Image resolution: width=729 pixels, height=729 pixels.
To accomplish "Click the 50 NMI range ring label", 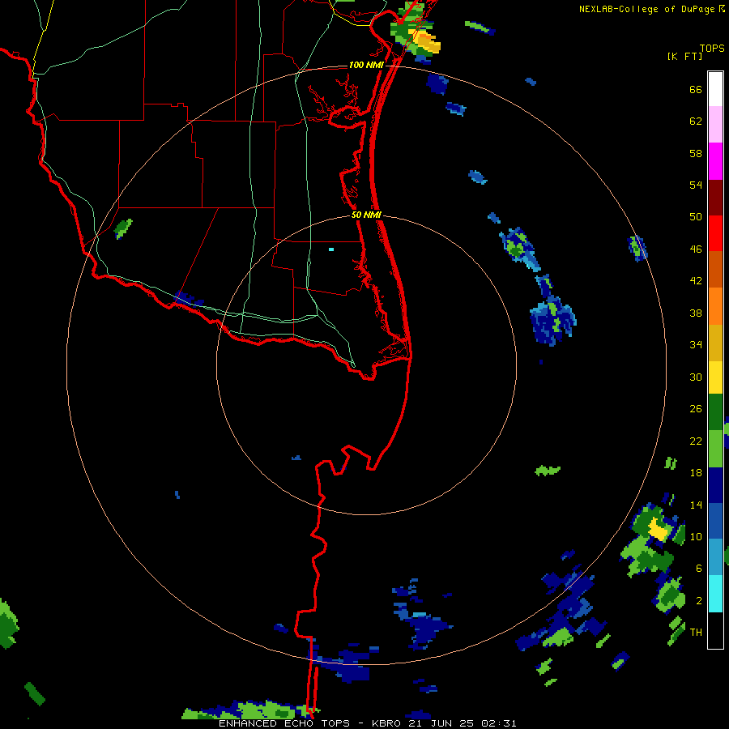I will [366, 215].
